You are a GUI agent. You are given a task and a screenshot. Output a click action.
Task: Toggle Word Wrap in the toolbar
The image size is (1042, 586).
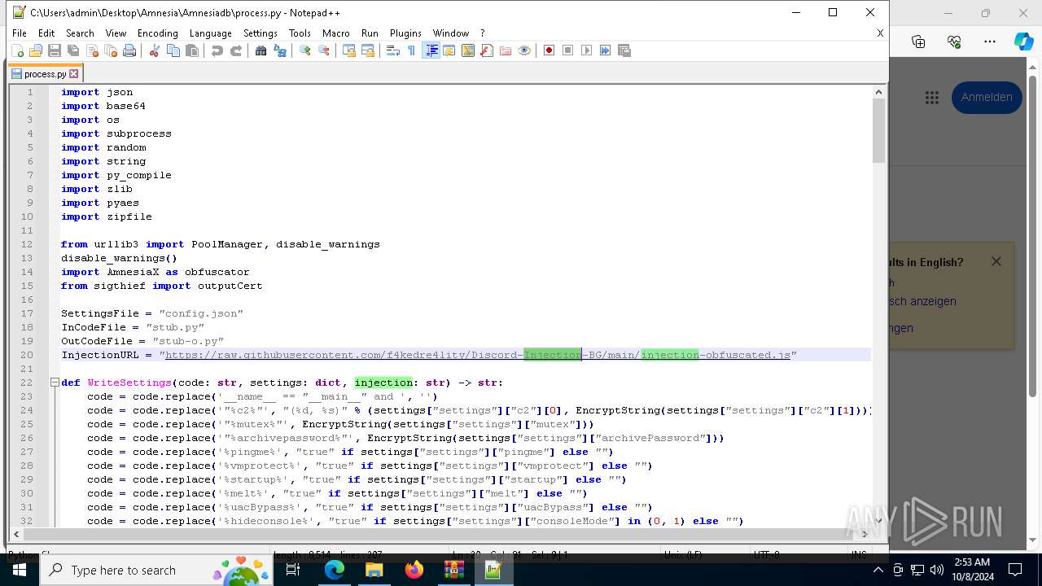392,50
